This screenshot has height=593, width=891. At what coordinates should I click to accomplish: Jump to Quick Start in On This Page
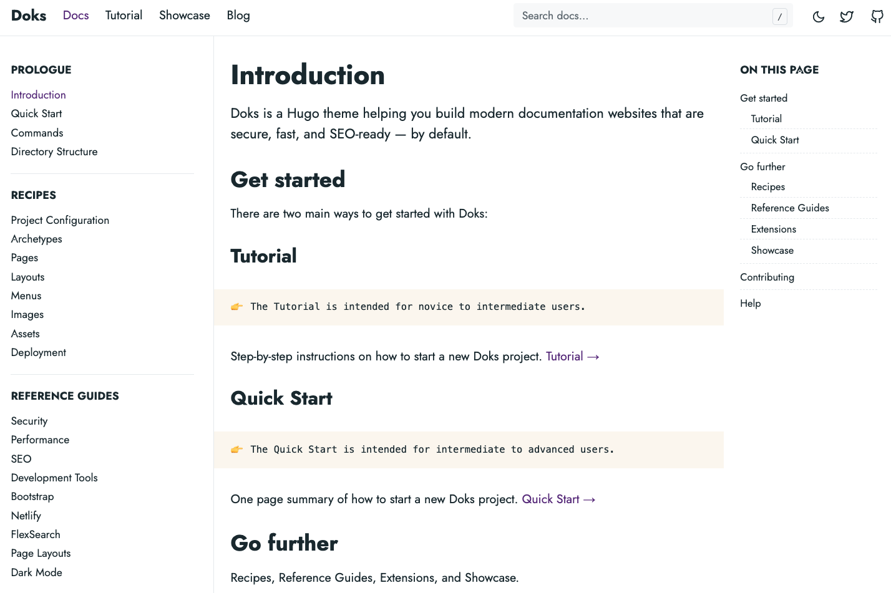[775, 140]
